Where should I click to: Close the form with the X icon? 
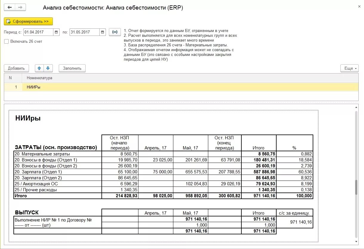pyautogui.click(x=359, y=6)
